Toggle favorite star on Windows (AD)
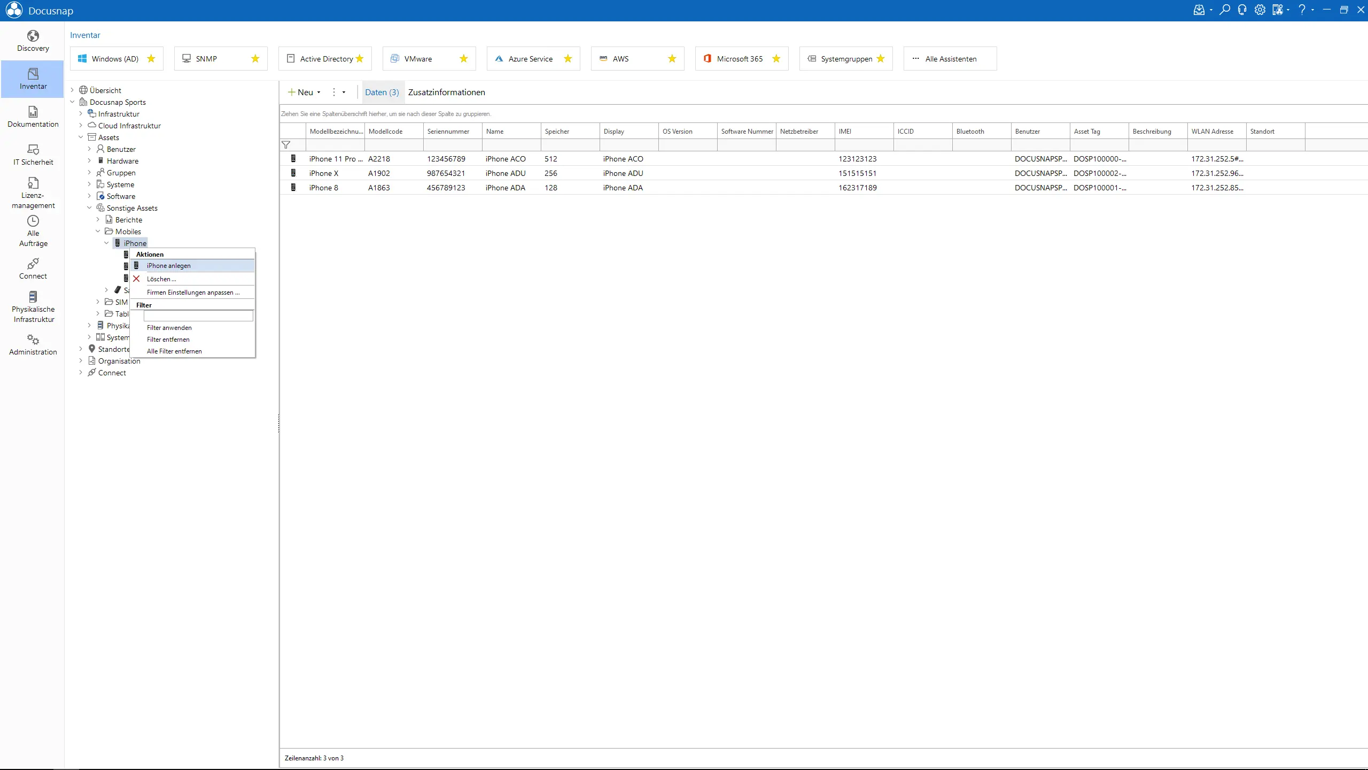This screenshot has height=770, width=1368. (151, 59)
